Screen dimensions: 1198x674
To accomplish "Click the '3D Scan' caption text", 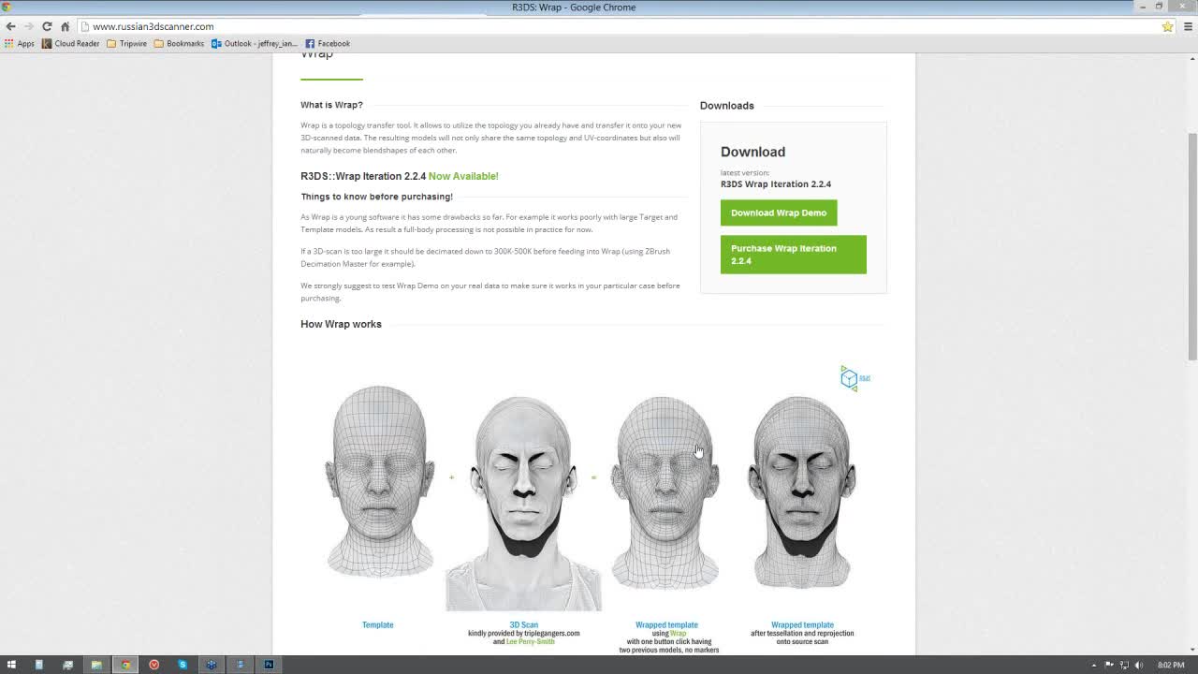I will tap(524, 625).
